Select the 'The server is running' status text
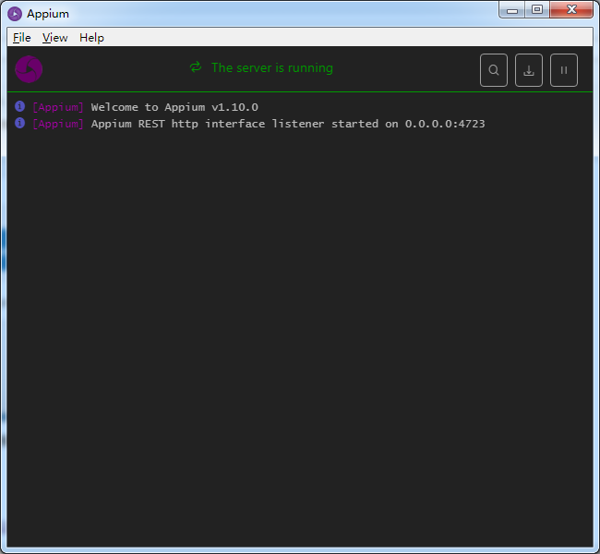 click(x=272, y=67)
